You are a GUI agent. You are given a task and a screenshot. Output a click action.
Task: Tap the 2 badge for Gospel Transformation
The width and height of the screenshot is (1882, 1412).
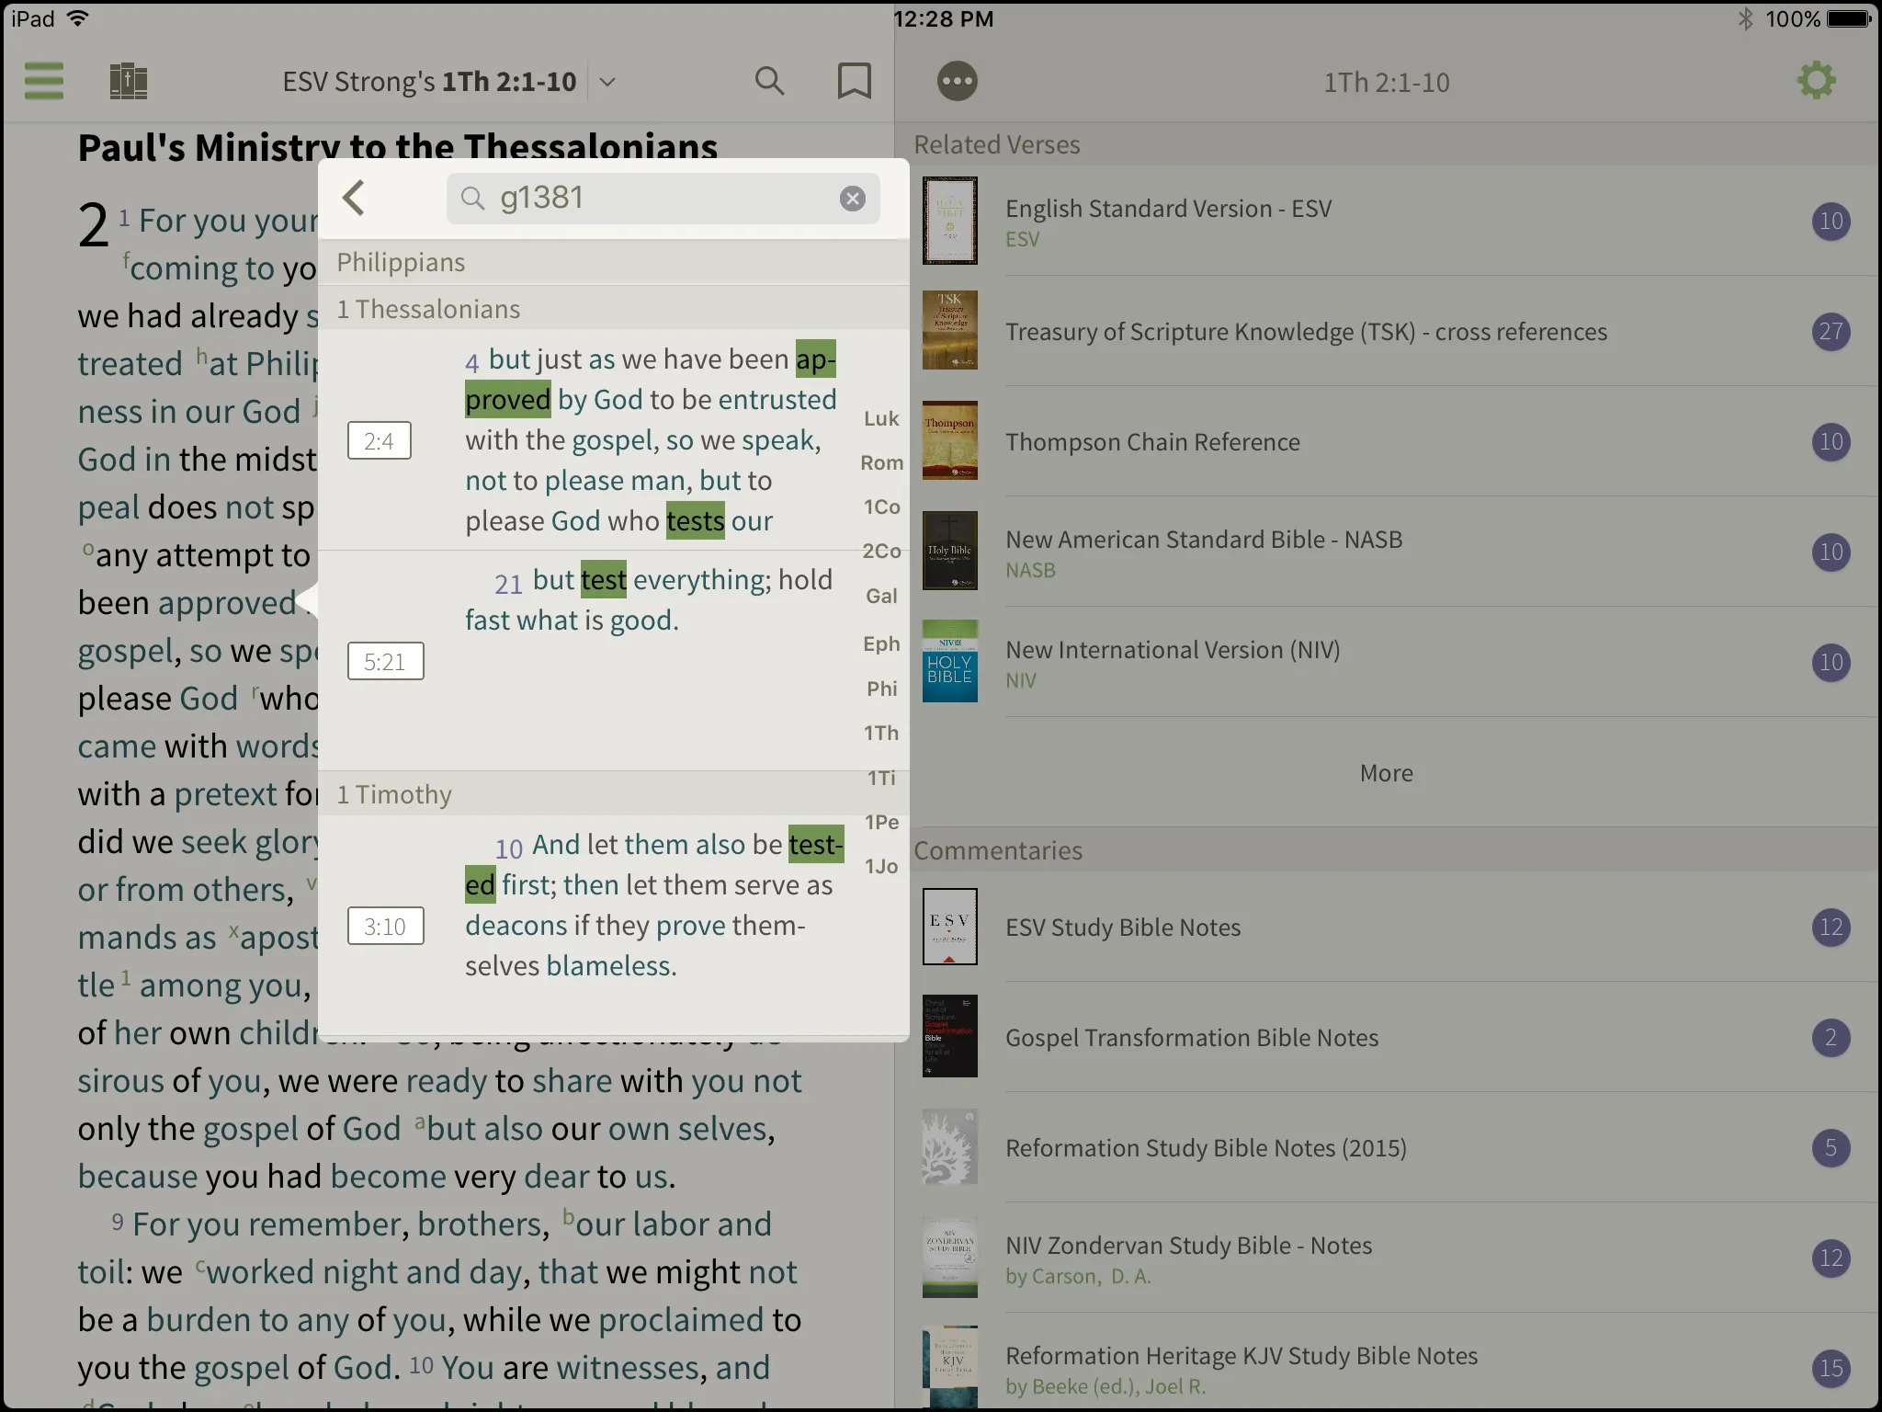(x=1831, y=1037)
